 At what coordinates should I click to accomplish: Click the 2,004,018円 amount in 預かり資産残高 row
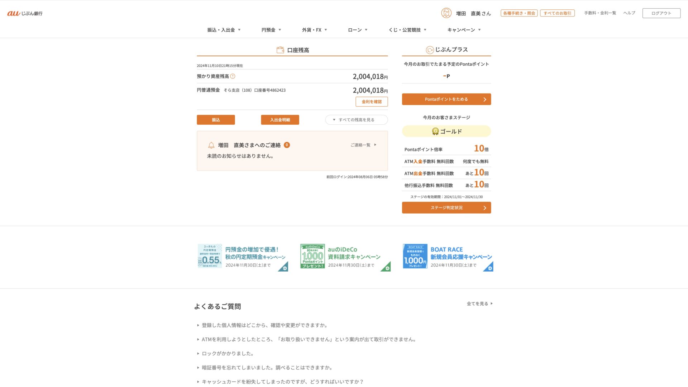(x=370, y=76)
